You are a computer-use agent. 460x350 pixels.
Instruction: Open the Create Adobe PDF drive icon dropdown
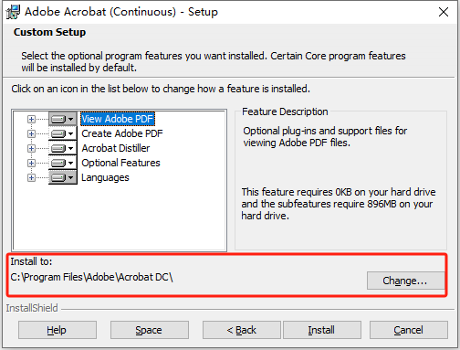(x=63, y=133)
